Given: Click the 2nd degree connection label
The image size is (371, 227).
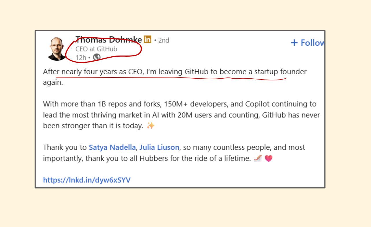Looking at the screenshot, I should 163,40.
